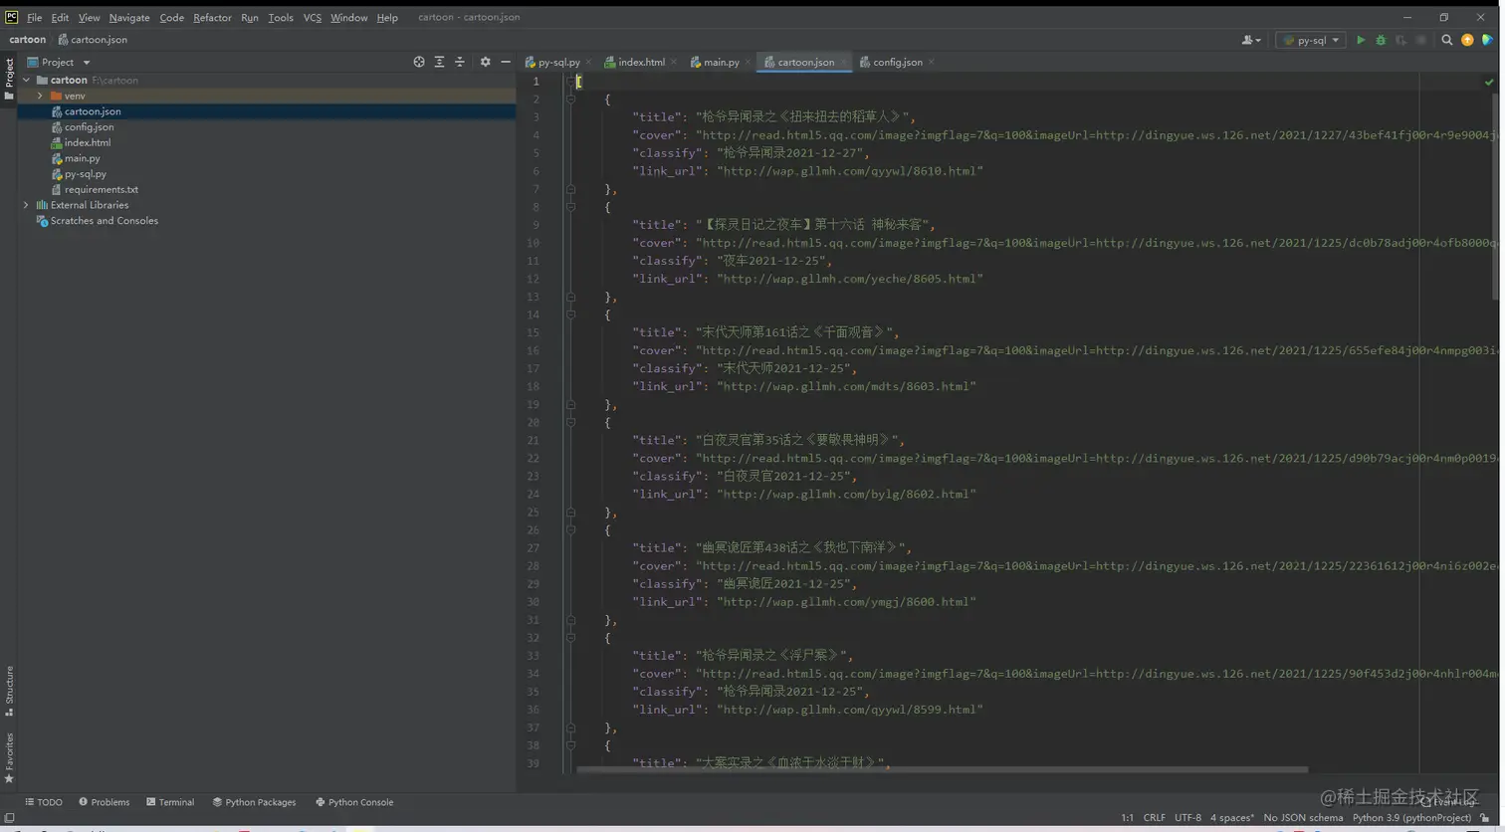
Task: Expand the venv folder
Action: point(40,96)
